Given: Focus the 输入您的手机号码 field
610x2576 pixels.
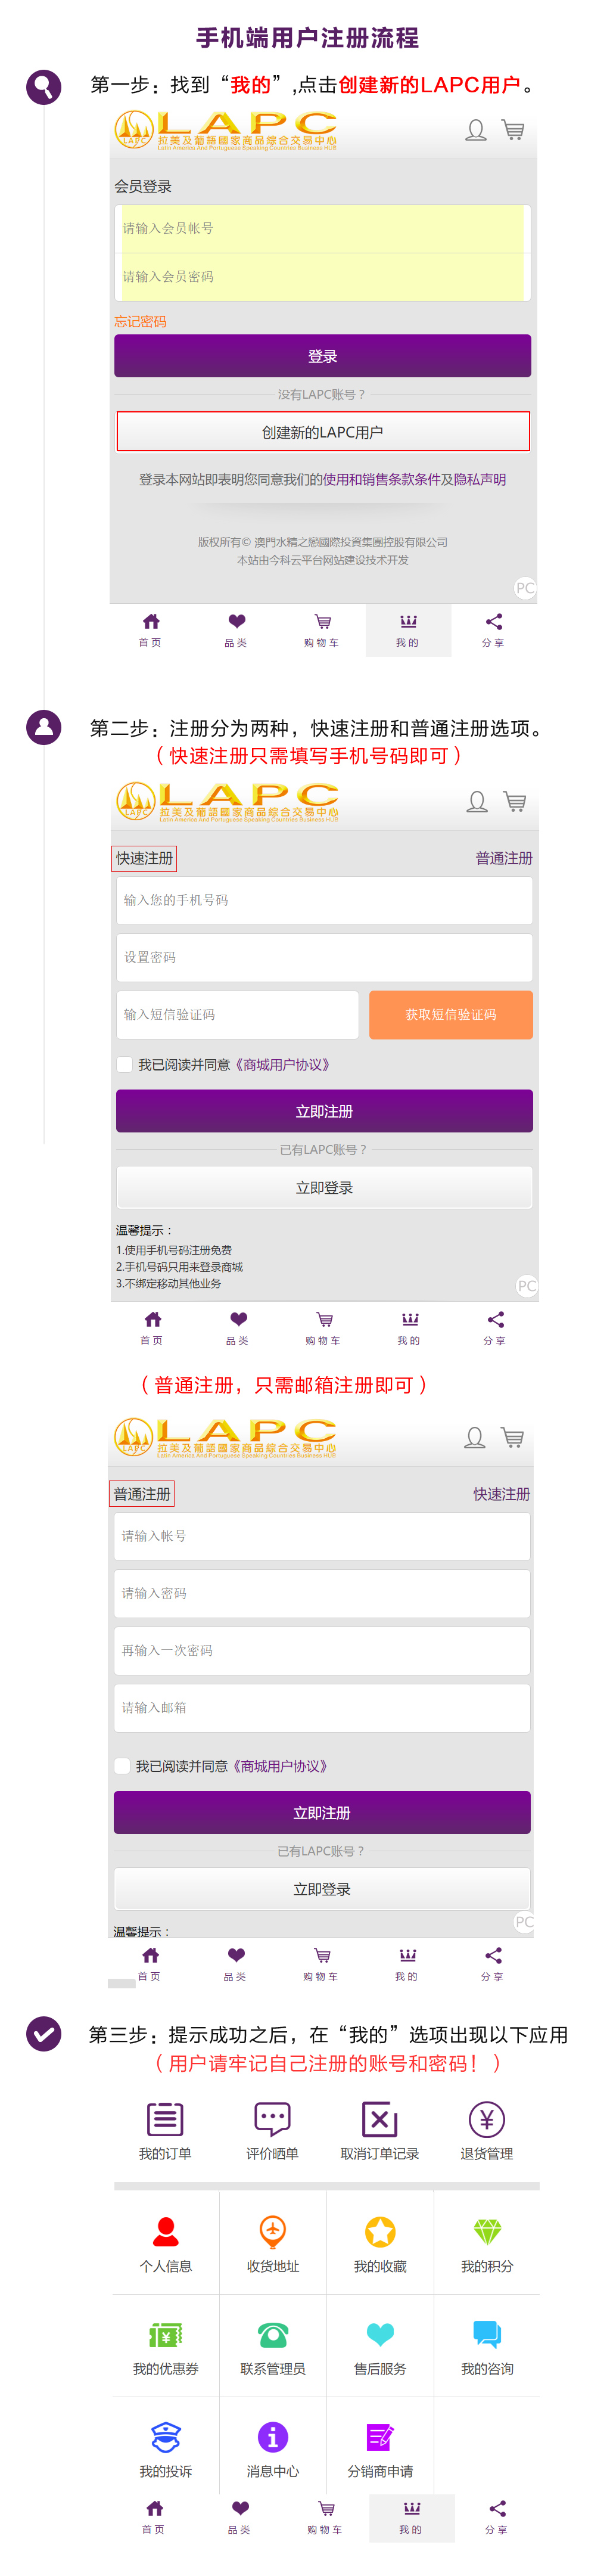Looking at the screenshot, I should [x=324, y=900].
